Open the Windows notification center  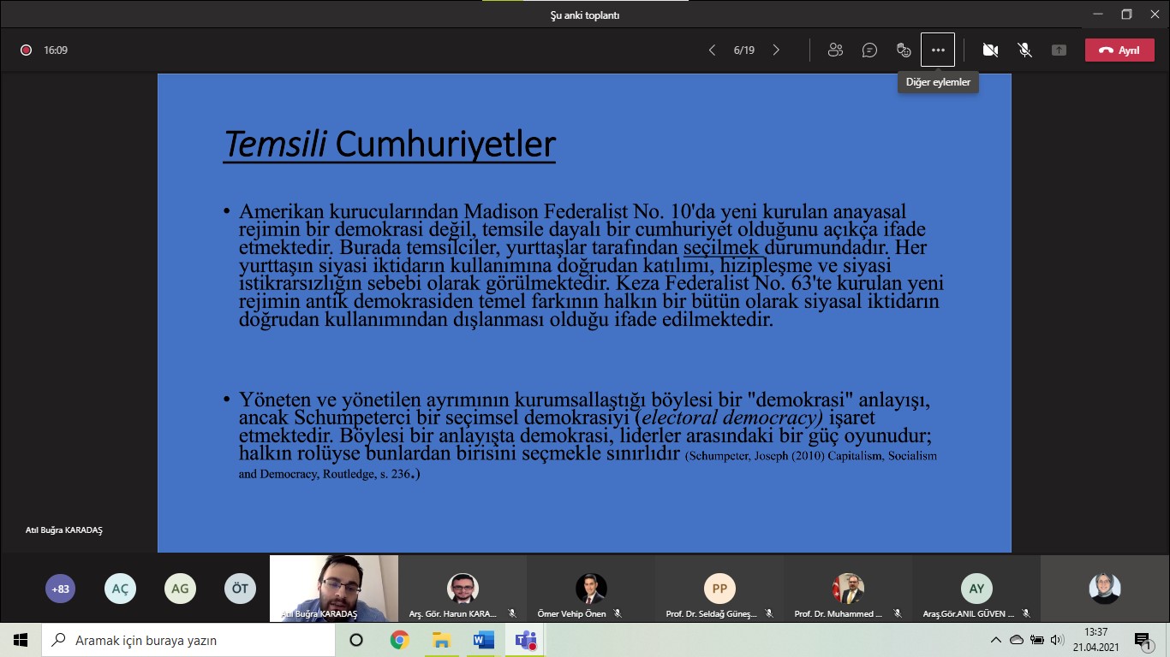point(1143,640)
